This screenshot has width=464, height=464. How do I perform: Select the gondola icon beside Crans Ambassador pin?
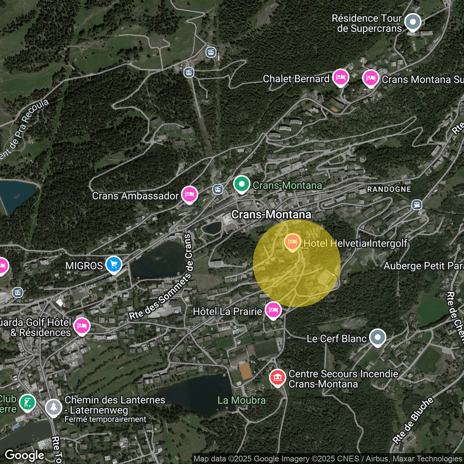(x=217, y=189)
